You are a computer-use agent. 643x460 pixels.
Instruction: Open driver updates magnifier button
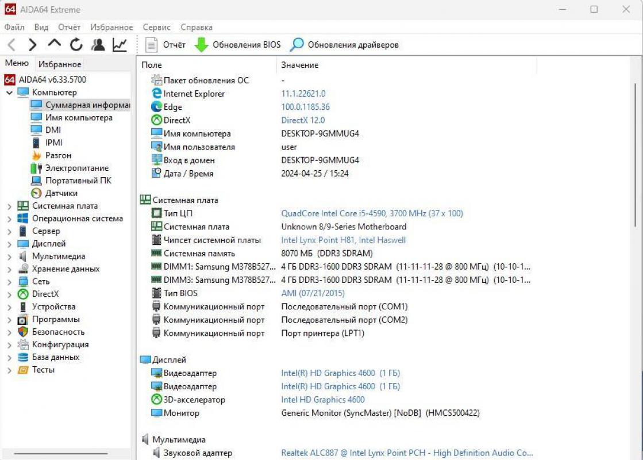pos(297,45)
